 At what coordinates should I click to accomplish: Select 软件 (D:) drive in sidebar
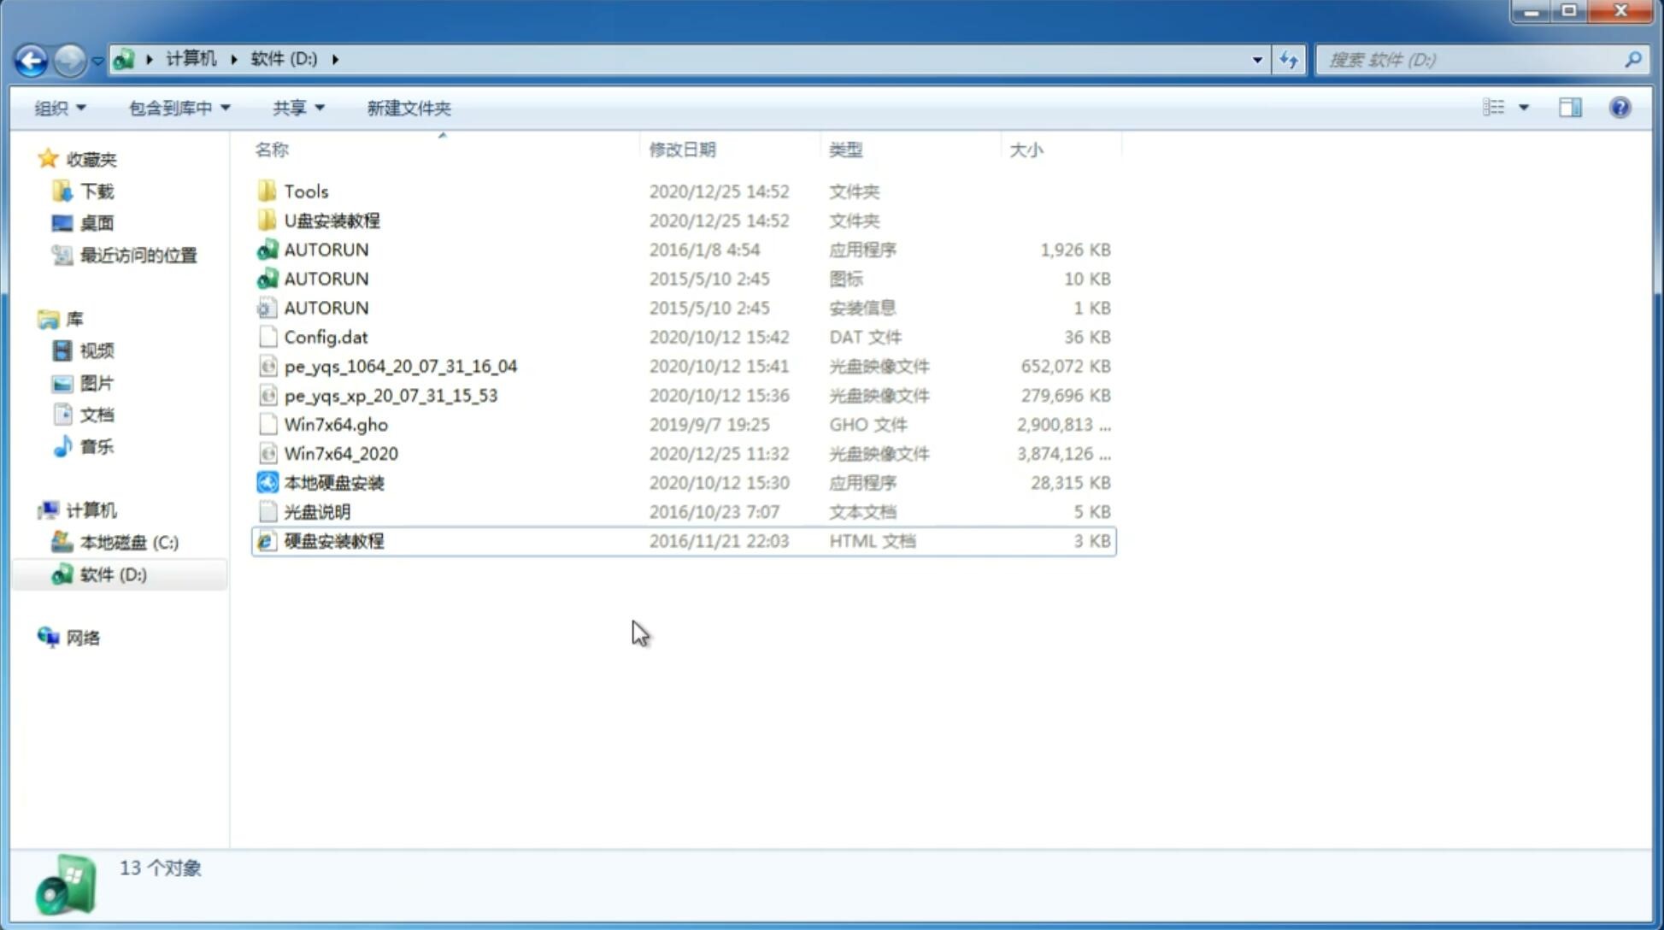point(112,574)
